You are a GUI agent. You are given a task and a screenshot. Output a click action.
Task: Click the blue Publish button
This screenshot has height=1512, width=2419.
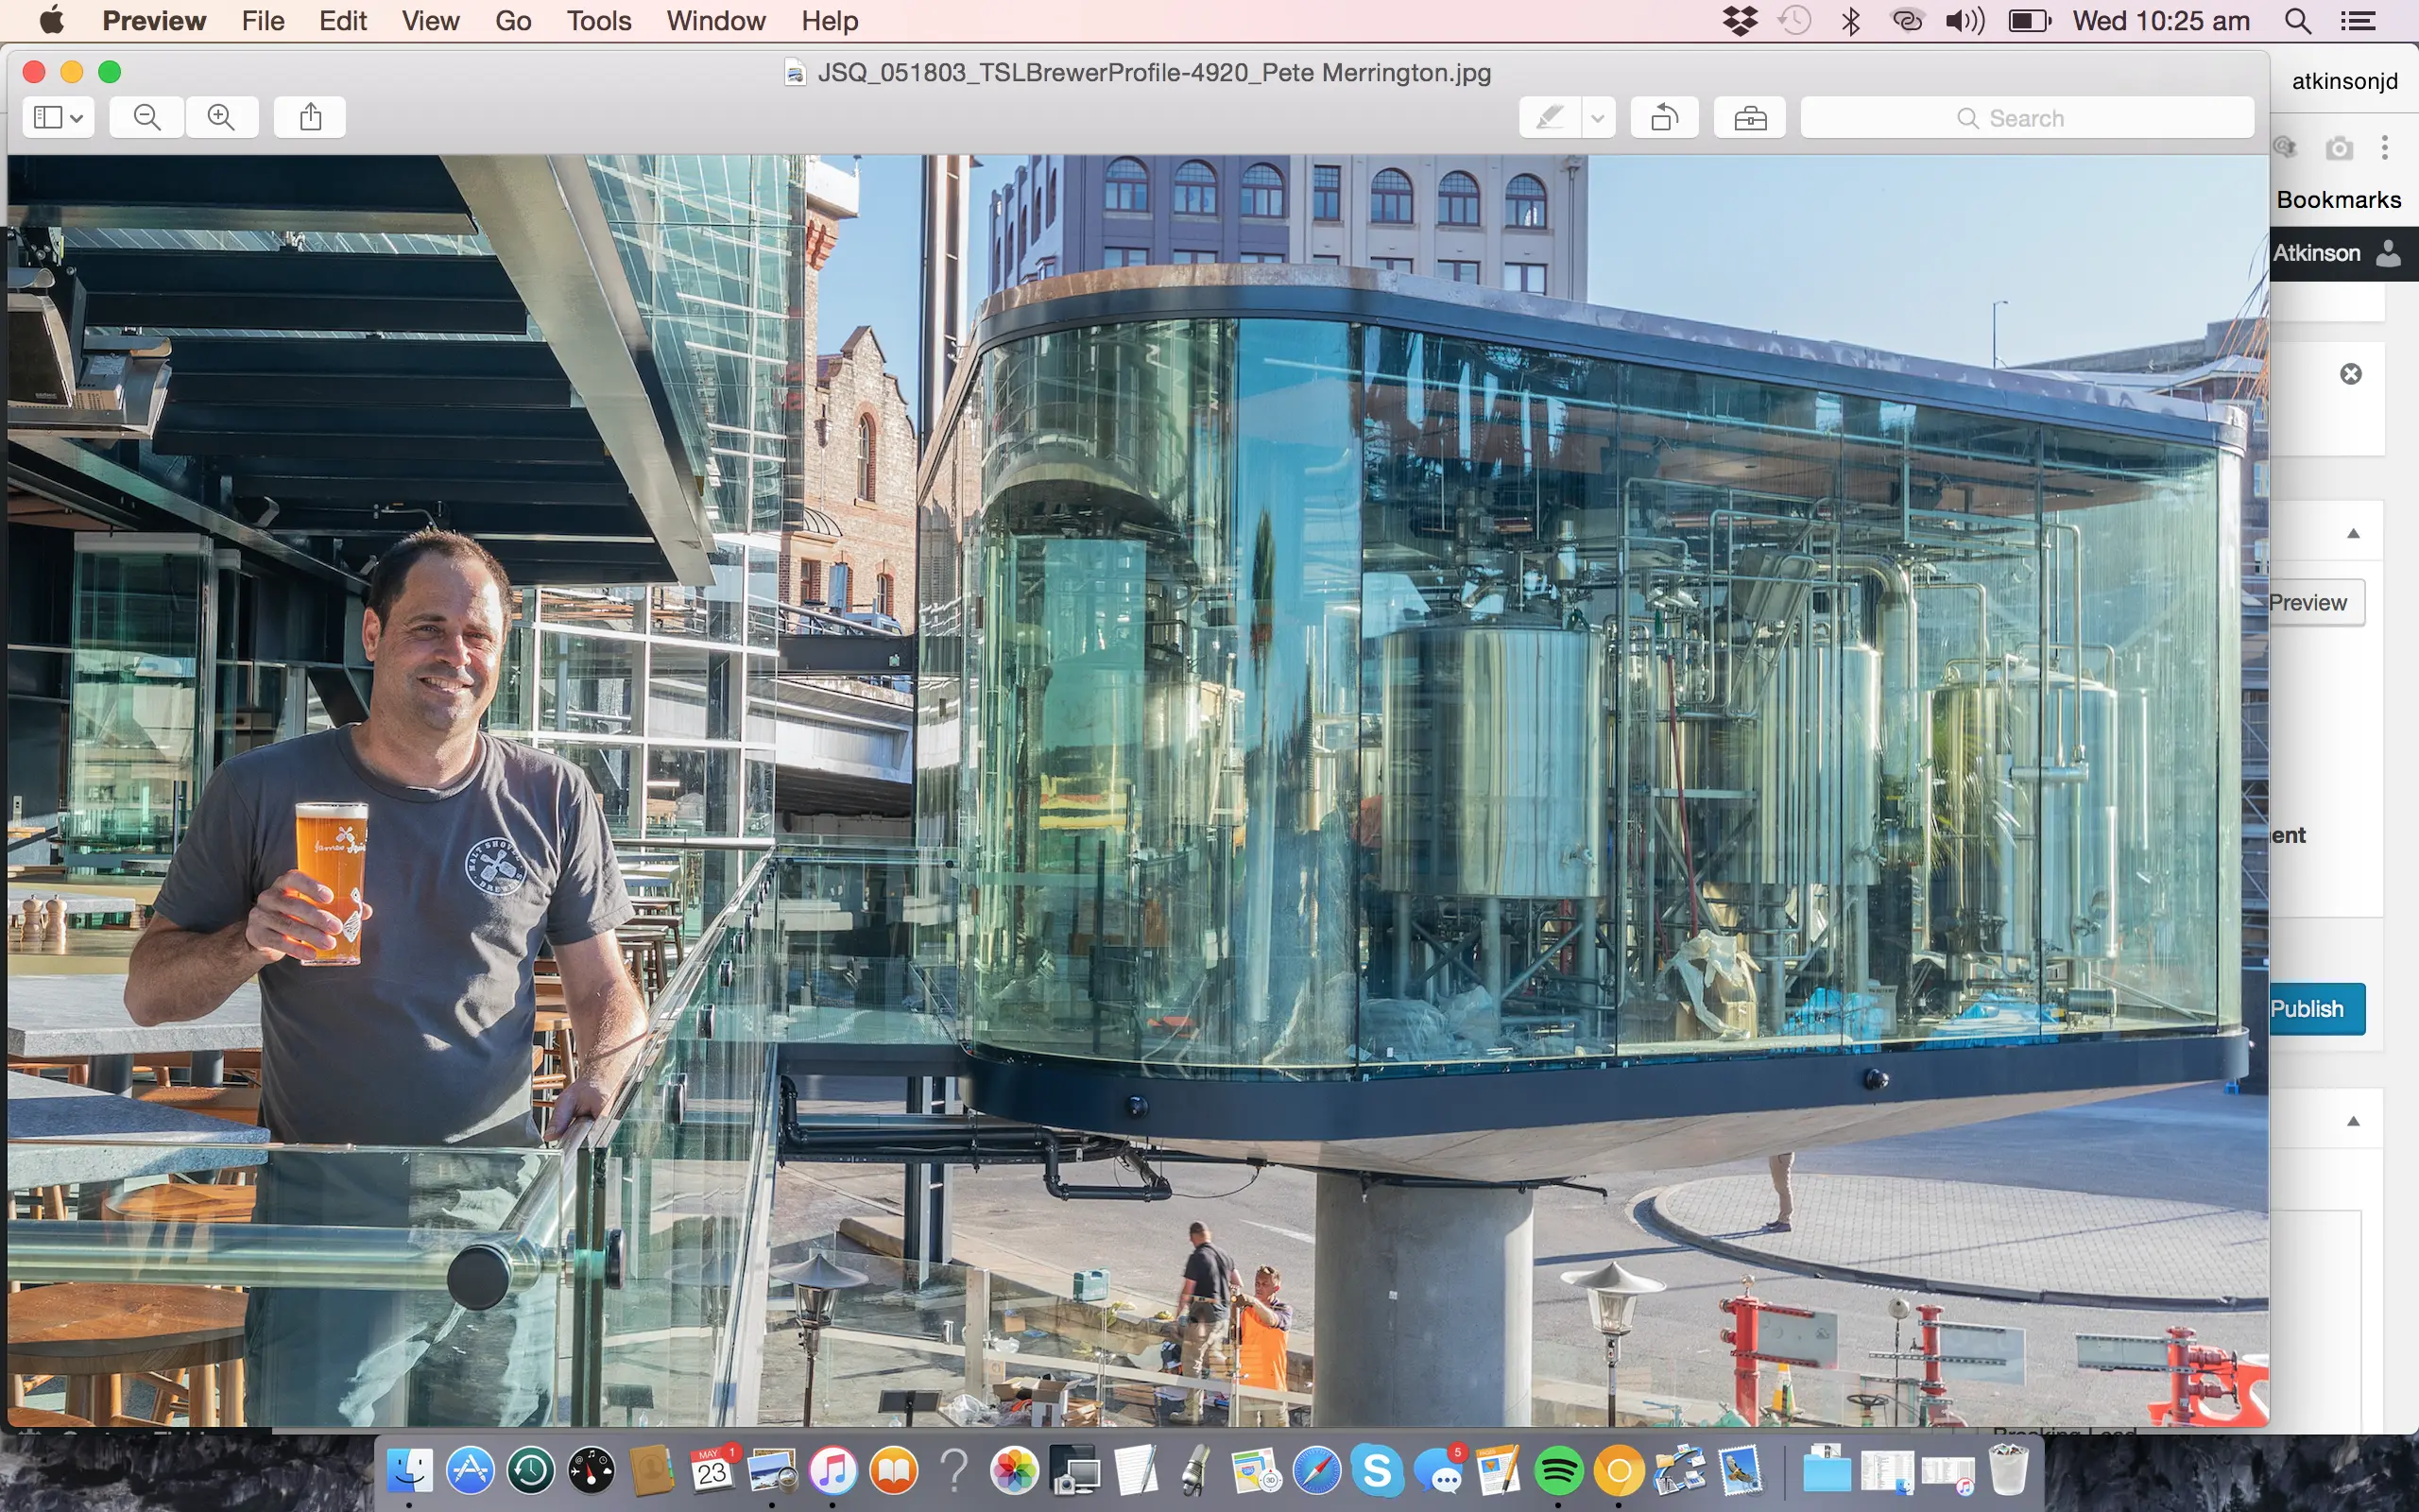[x=2314, y=1008]
